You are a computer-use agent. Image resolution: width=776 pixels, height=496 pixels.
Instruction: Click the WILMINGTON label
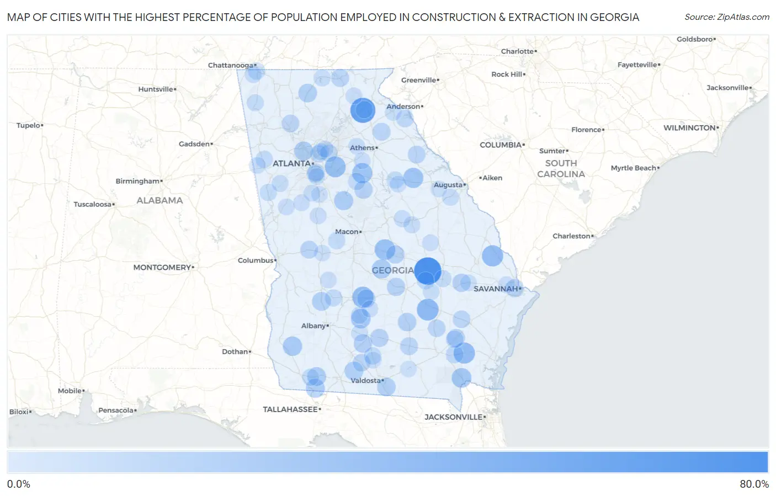(x=689, y=127)
